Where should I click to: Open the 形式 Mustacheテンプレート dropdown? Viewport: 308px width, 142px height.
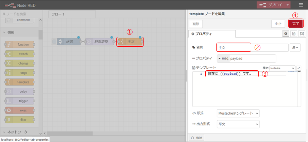pos(238,113)
